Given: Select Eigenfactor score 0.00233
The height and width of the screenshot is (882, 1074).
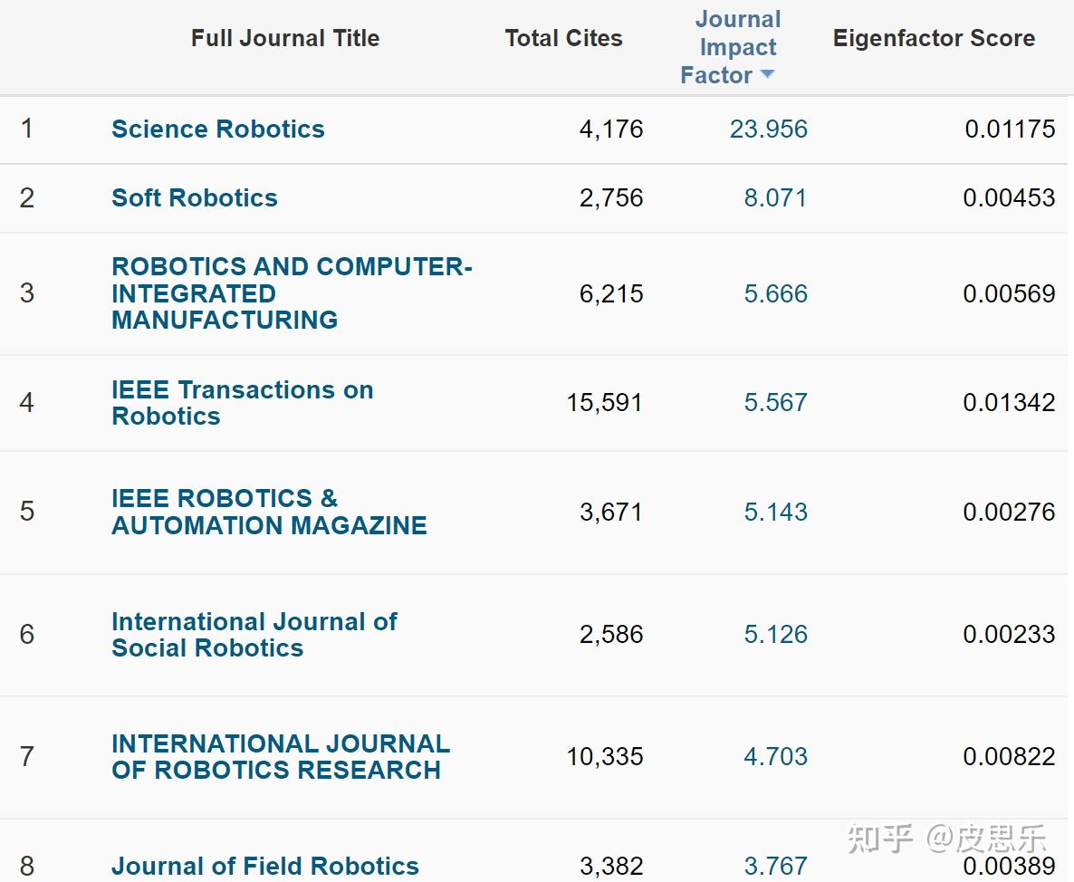Looking at the screenshot, I should coord(1009,634).
